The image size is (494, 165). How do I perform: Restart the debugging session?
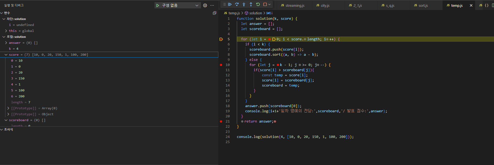[258, 4]
